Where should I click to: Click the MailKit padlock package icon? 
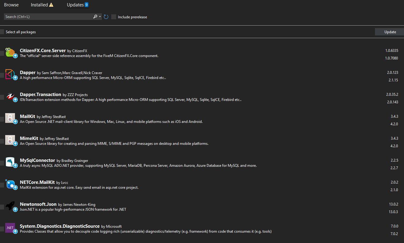pos(10,118)
